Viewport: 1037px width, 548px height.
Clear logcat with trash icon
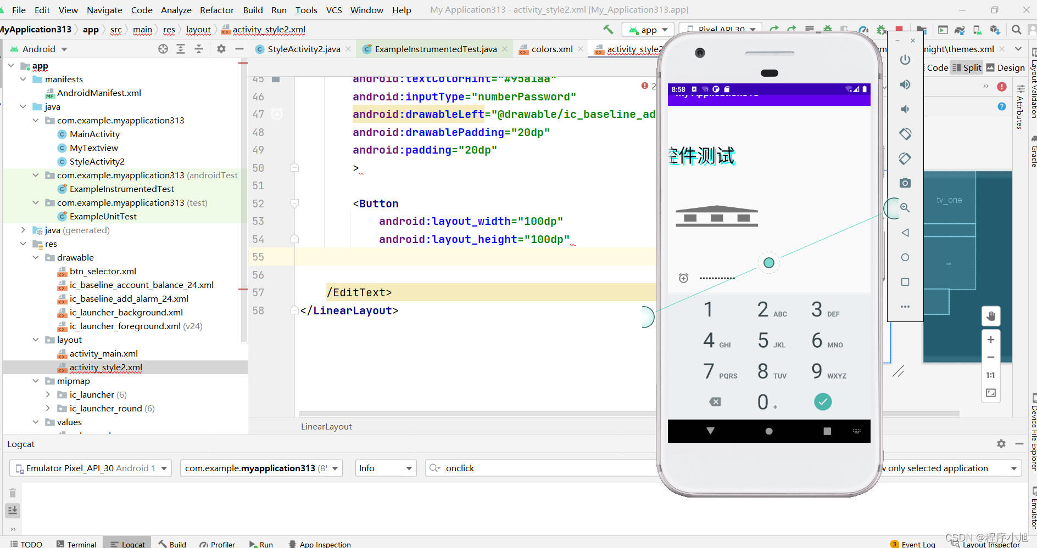coord(13,493)
